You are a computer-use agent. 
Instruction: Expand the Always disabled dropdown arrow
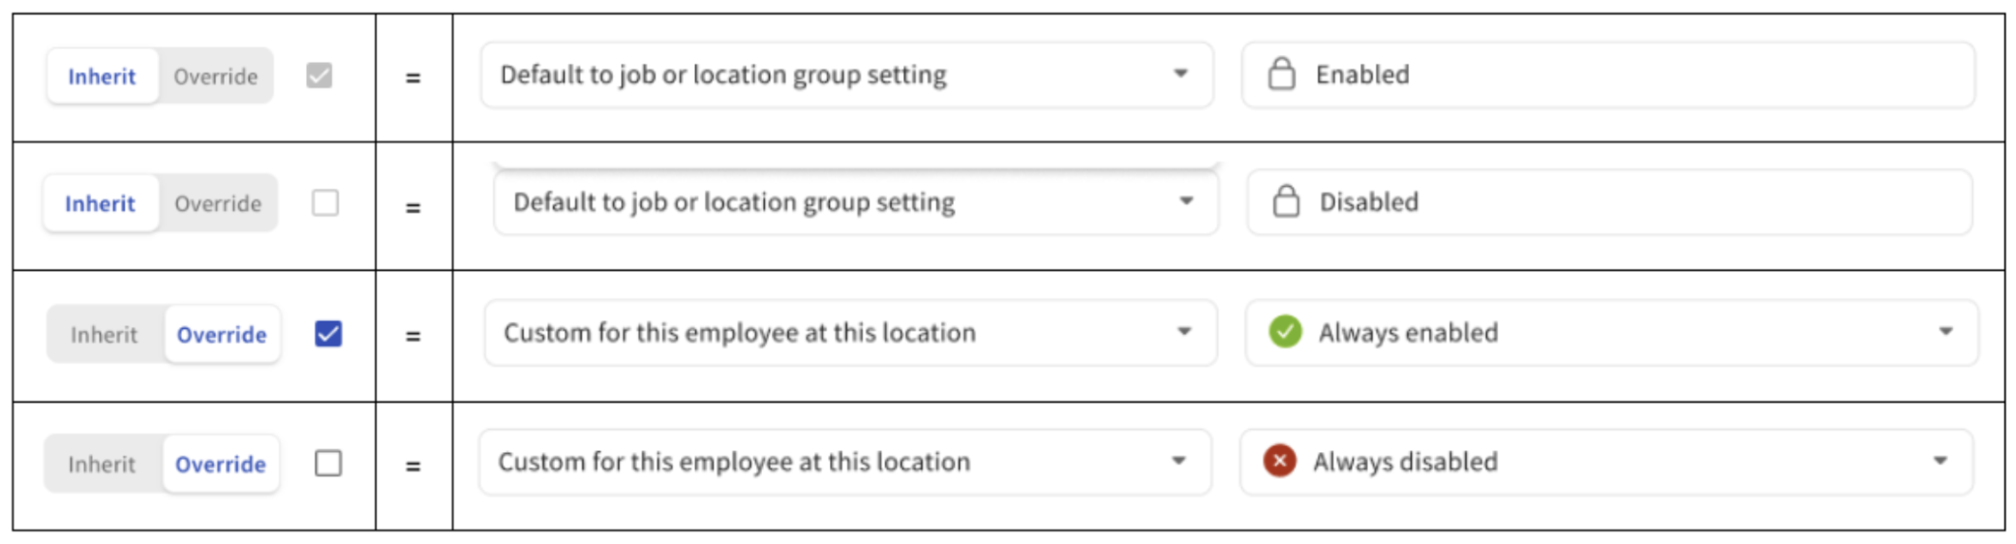(x=1940, y=461)
